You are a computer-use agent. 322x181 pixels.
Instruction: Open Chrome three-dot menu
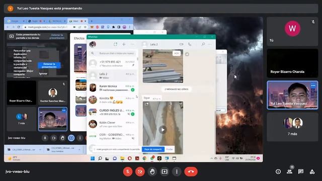(130, 27)
